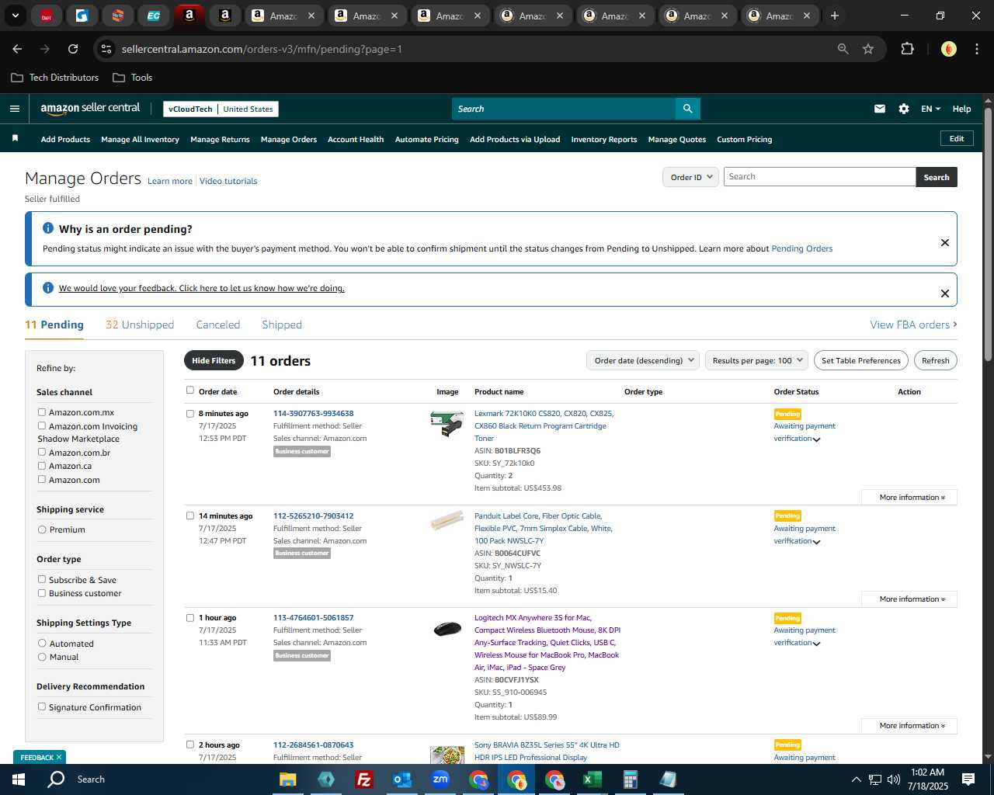Open the notifications icon in system tray
The image size is (994, 795).
968,779
